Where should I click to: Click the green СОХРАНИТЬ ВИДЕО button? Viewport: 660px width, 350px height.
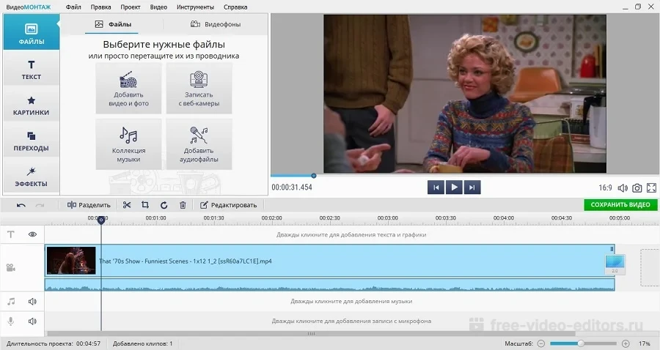(620, 205)
